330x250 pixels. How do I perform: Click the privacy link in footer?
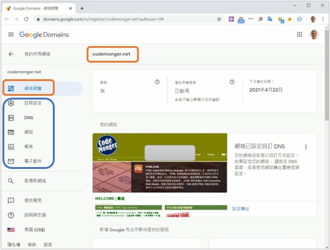tap(14, 244)
